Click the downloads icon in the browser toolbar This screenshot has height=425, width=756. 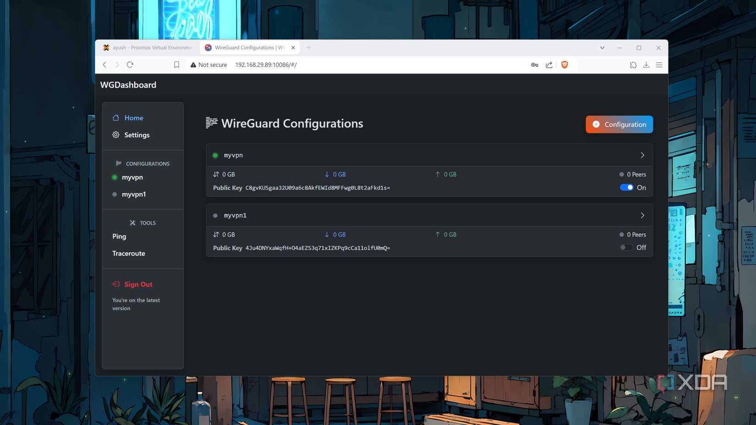pos(646,65)
